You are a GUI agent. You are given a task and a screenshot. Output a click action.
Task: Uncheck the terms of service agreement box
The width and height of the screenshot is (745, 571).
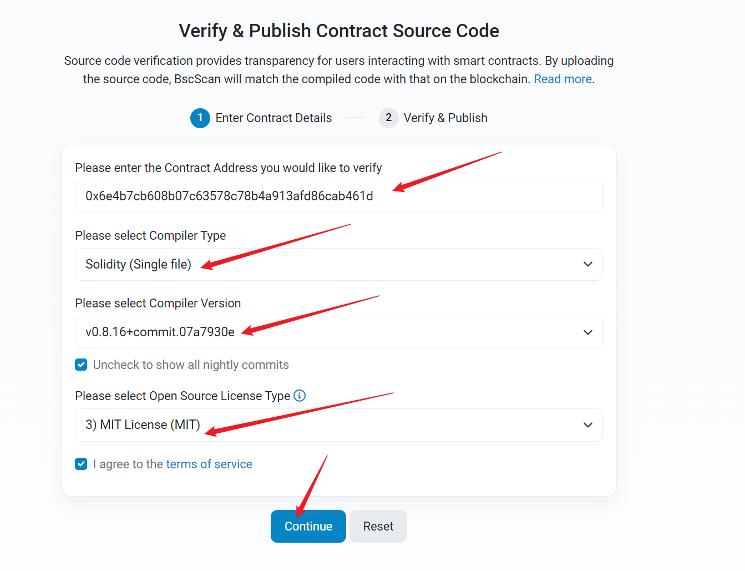click(x=81, y=464)
